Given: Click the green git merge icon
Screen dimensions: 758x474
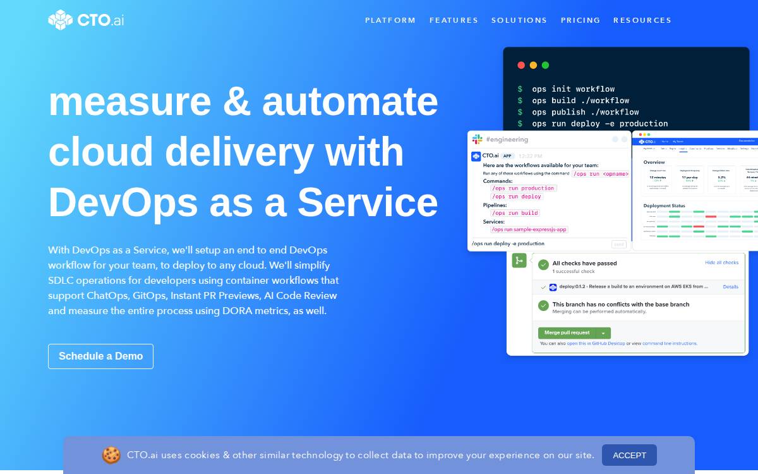Looking at the screenshot, I should [x=519, y=260].
